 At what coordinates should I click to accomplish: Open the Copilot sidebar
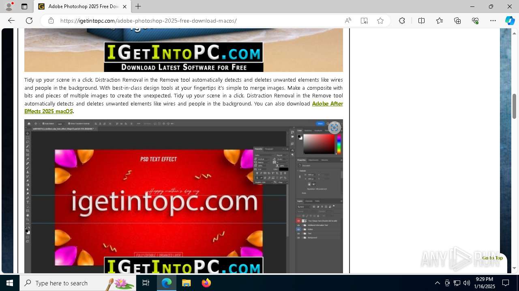(x=510, y=21)
